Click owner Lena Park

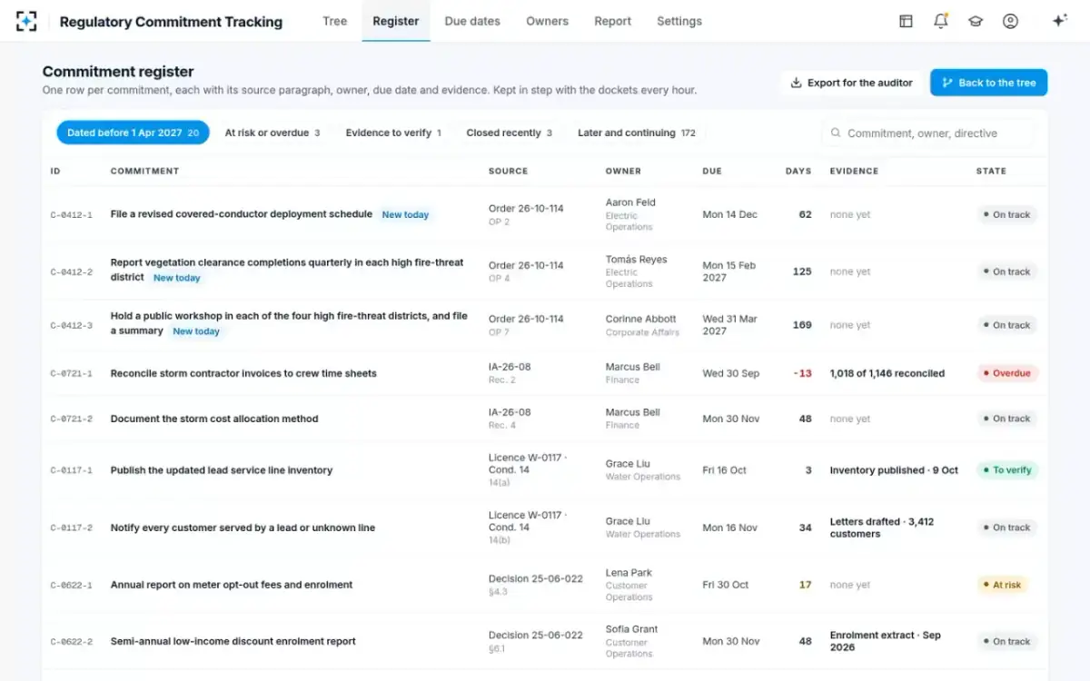629,573
